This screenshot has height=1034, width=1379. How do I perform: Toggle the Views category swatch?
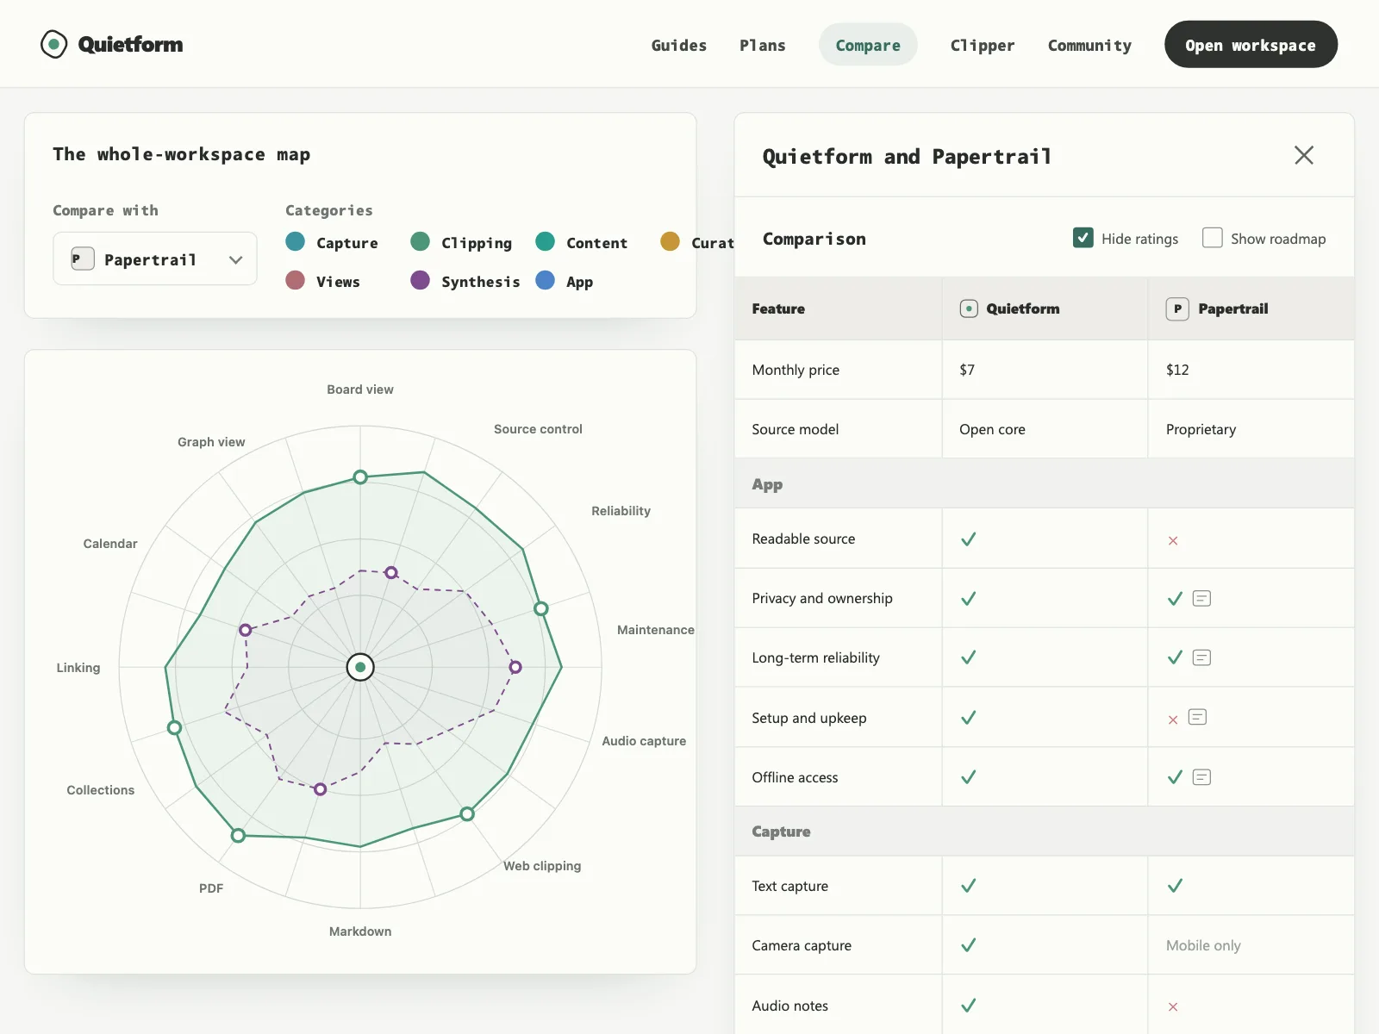pos(296,280)
